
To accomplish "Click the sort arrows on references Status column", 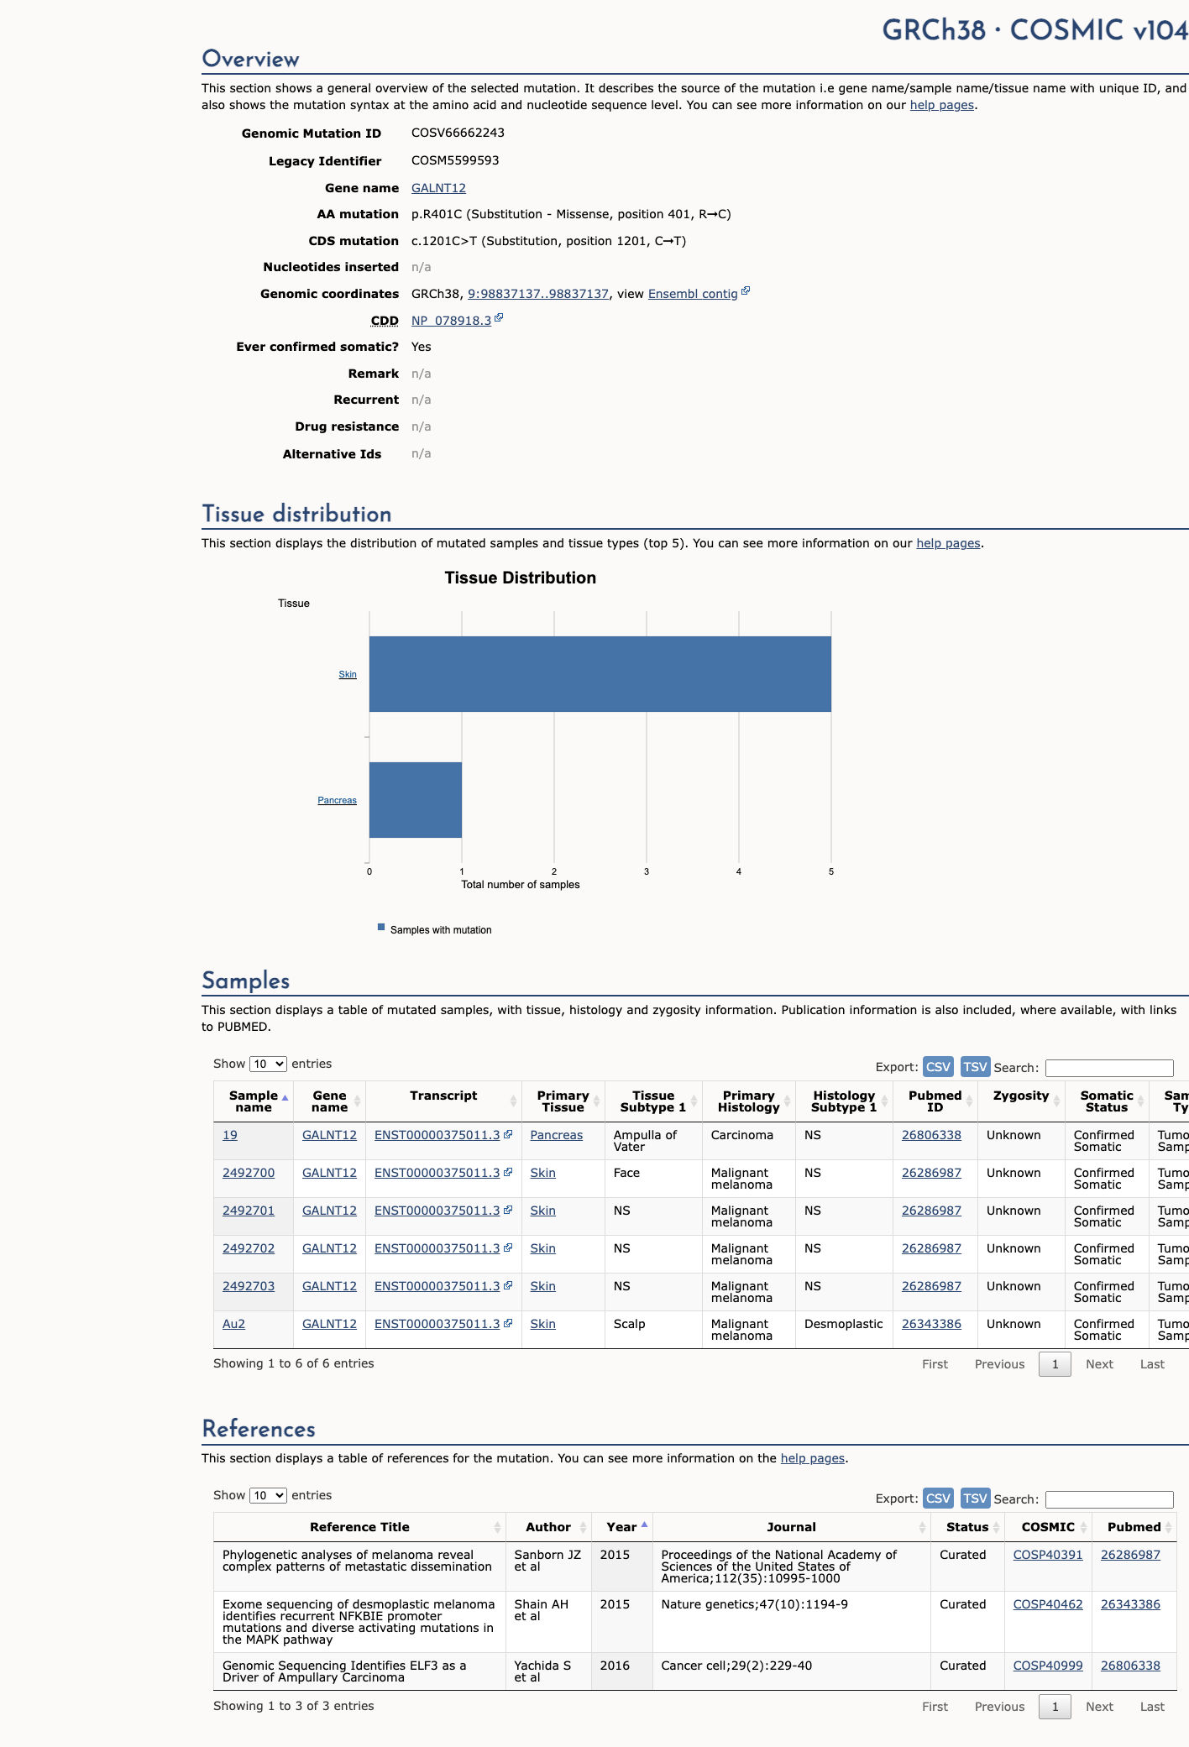I will tap(996, 1527).
